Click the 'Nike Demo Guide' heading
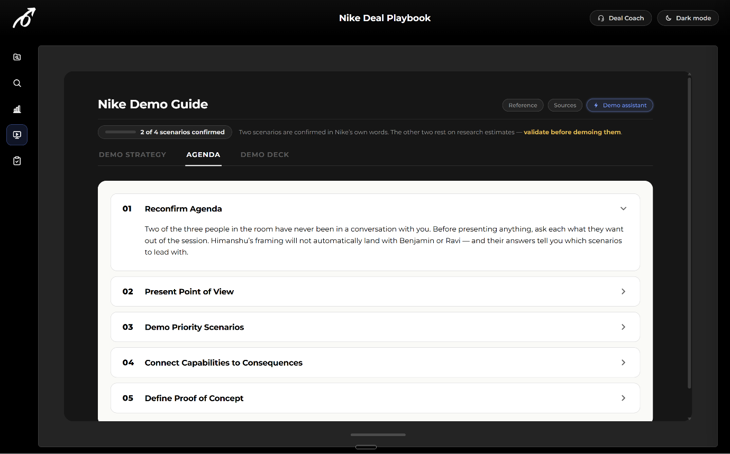The height and width of the screenshot is (454, 730). 153,104
